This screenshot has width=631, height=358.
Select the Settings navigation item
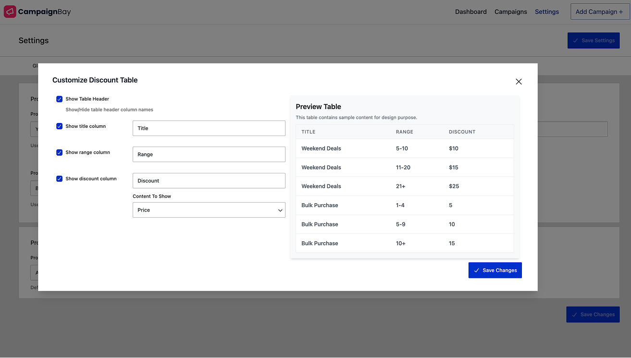pos(546,12)
